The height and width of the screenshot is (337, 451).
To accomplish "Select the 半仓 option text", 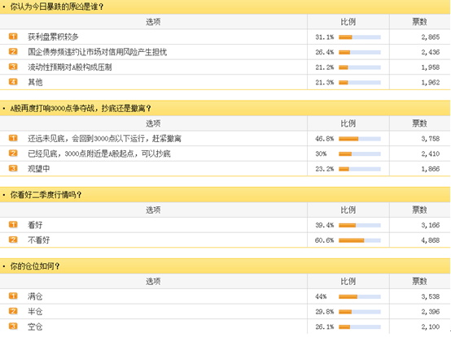I will 35,312.
